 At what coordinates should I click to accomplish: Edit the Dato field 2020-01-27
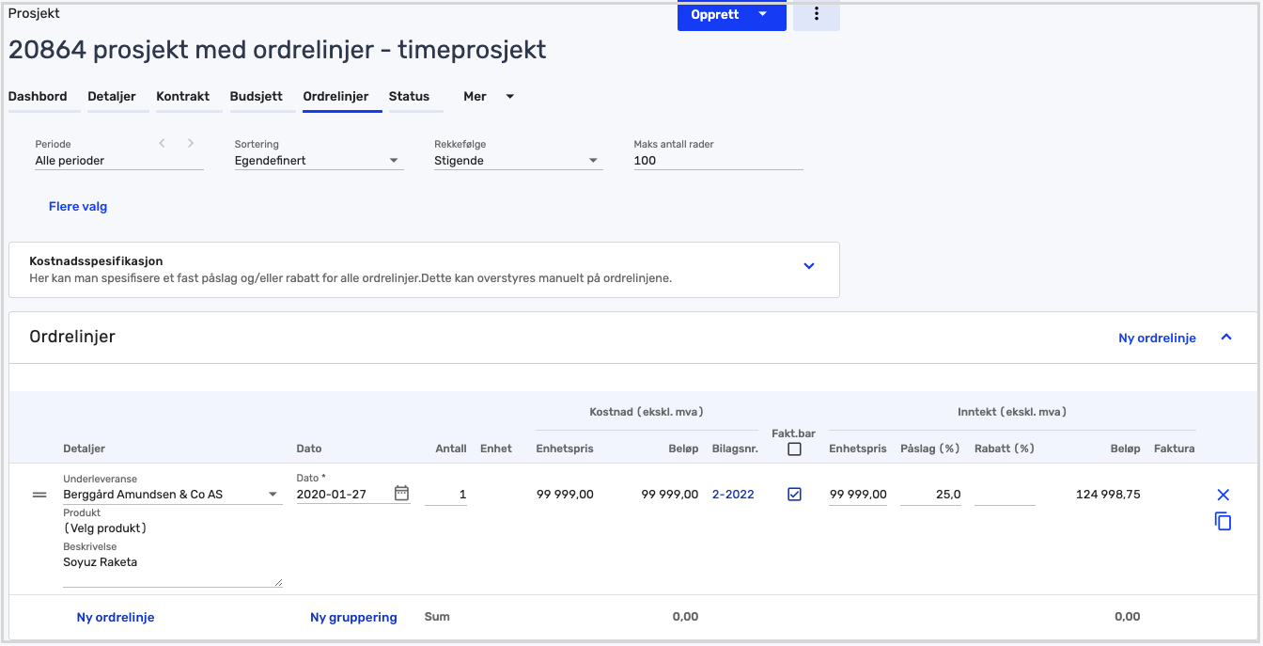point(343,495)
